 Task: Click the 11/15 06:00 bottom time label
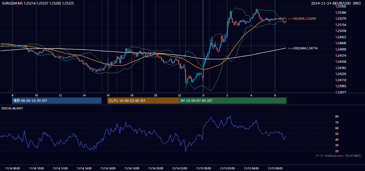coord(275,168)
